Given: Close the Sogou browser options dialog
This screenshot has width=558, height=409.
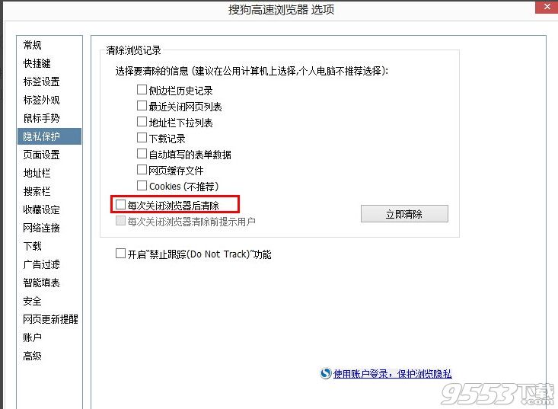Looking at the screenshot, I should point(547,7).
